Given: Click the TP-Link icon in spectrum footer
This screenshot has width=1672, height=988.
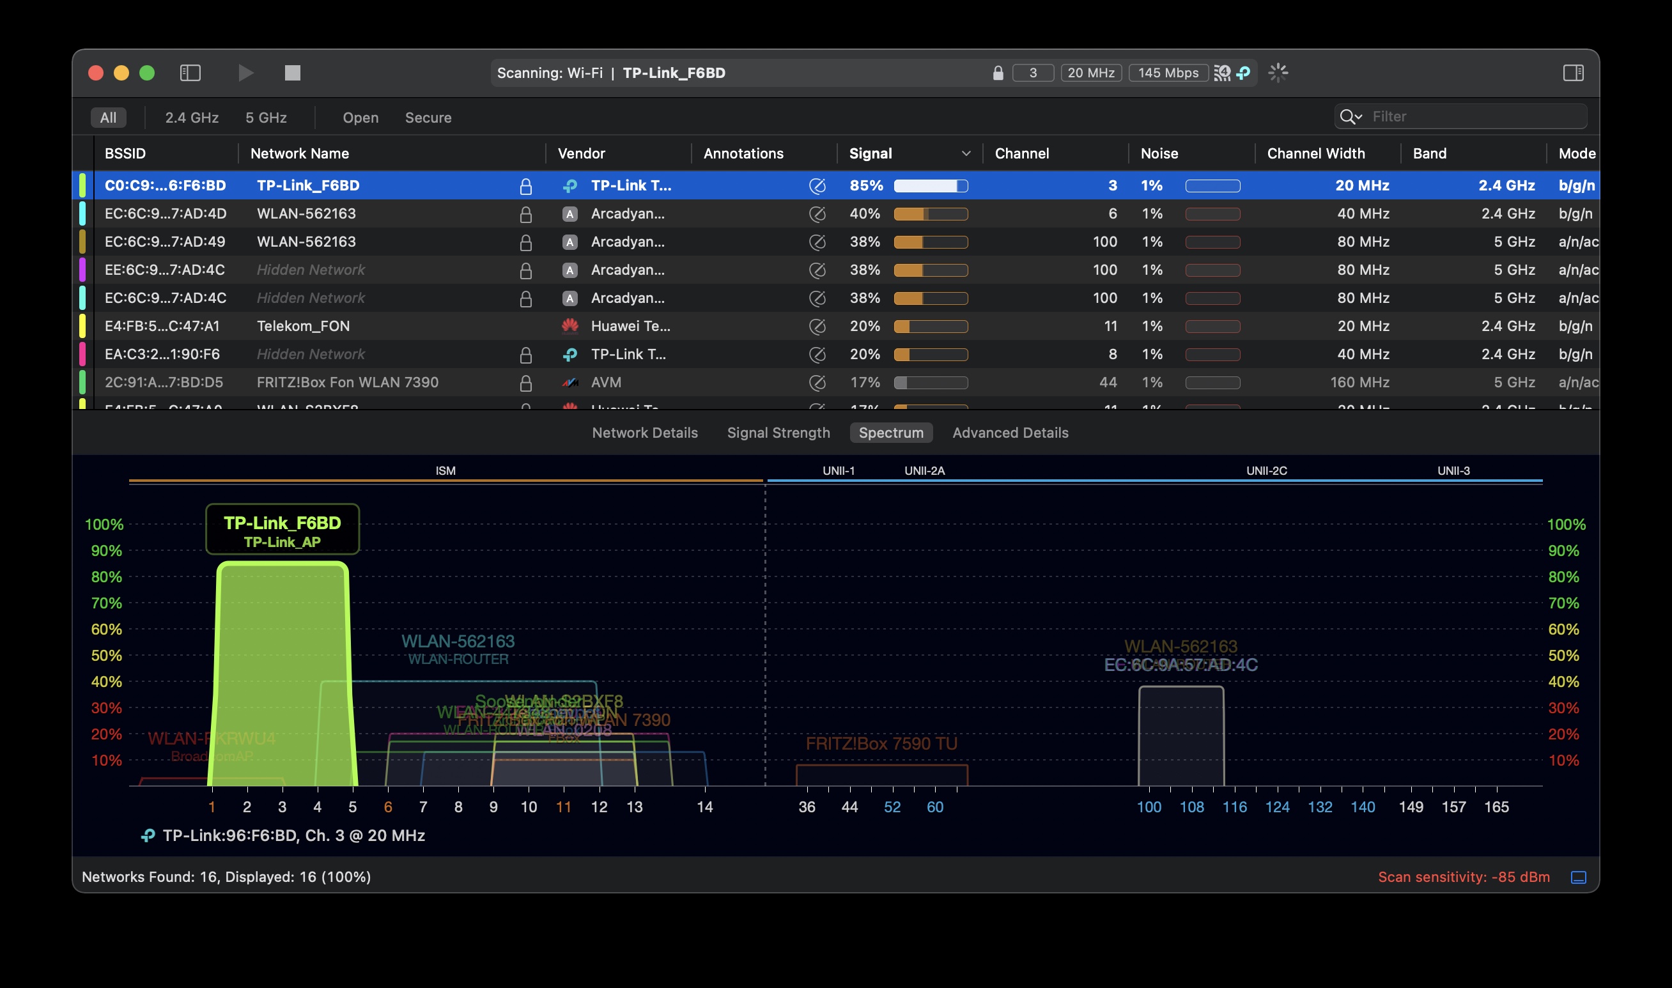Looking at the screenshot, I should (x=148, y=835).
